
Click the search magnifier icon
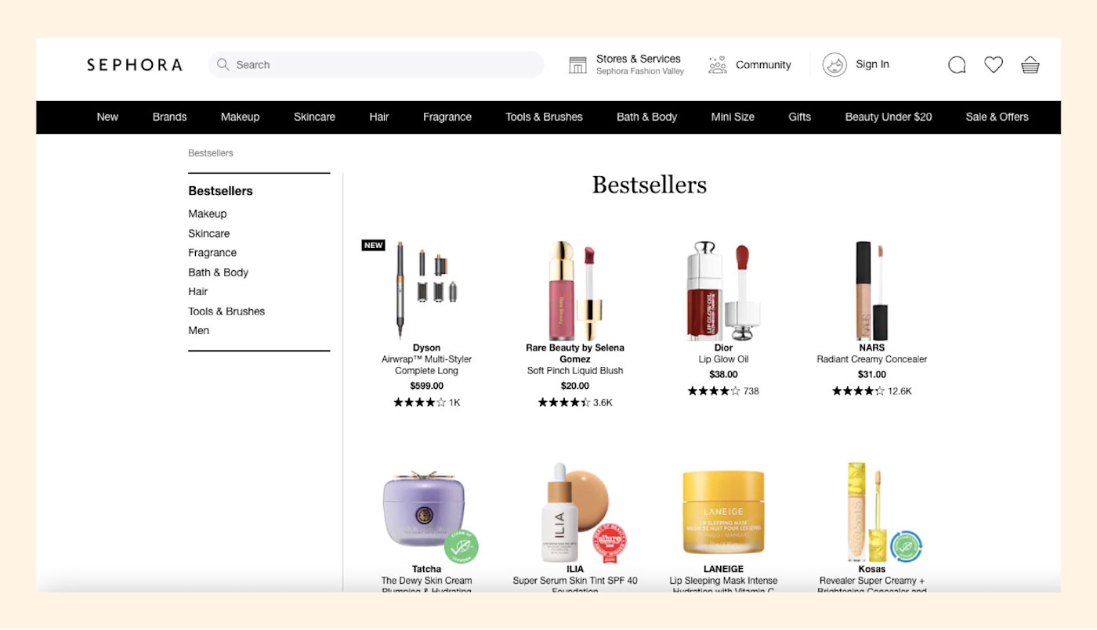pos(223,65)
